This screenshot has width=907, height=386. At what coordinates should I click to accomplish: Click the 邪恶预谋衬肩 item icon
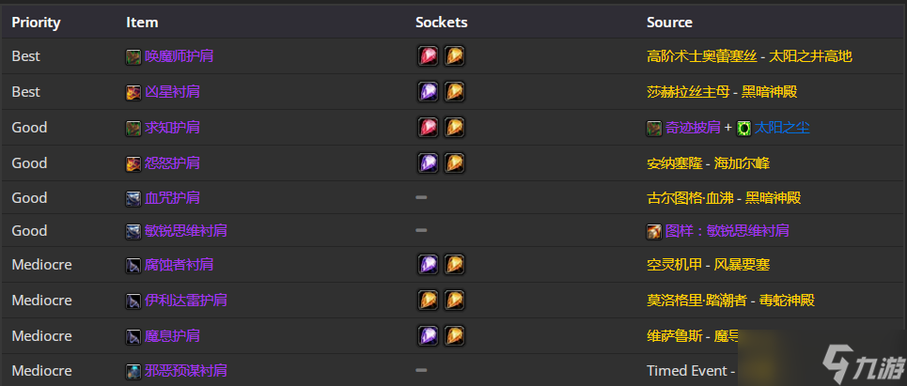pyautogui.click(x=133, y=372)
